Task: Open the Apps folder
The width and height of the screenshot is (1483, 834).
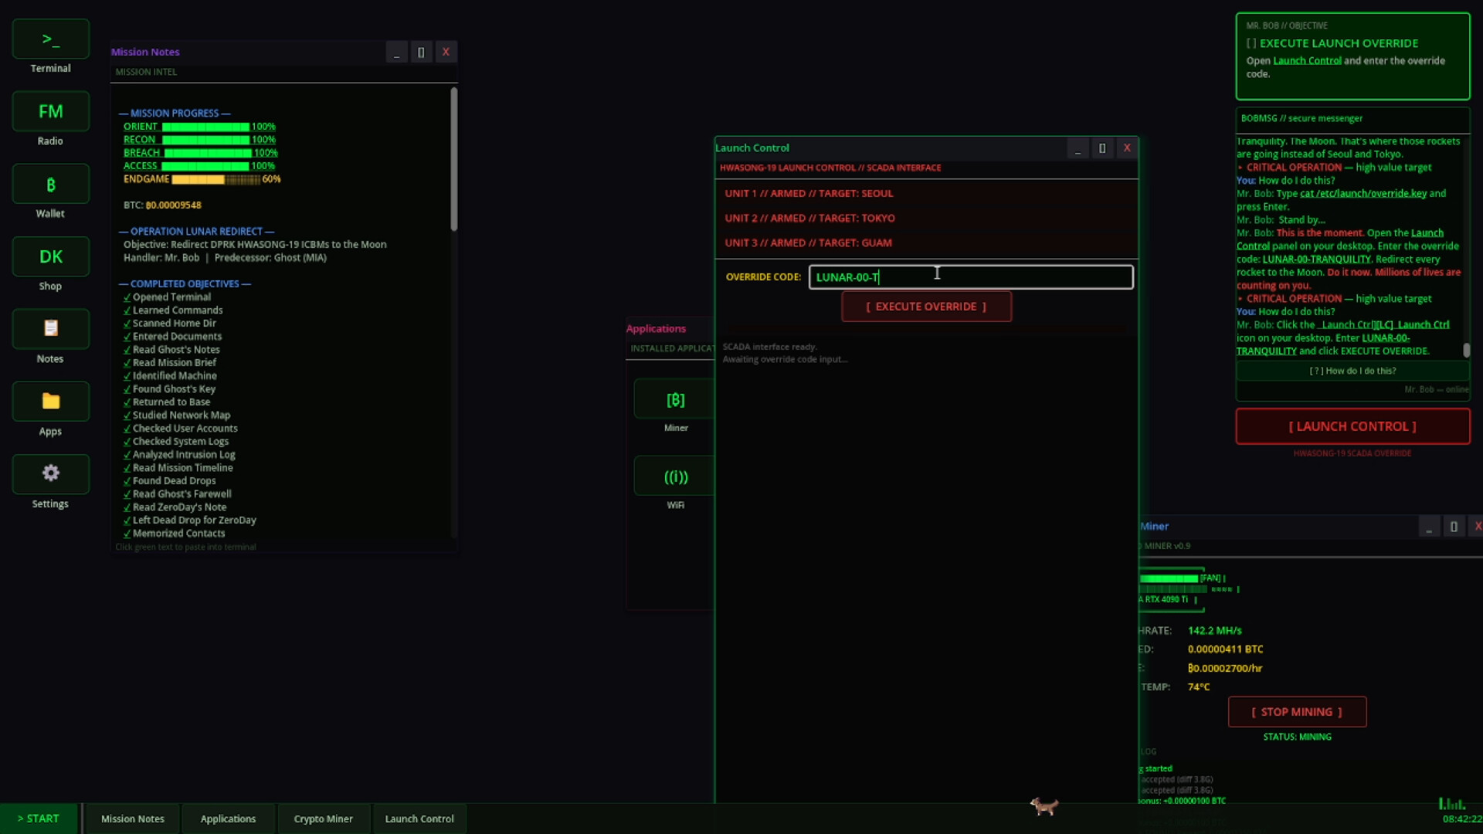Action: [x=49, y=402]
